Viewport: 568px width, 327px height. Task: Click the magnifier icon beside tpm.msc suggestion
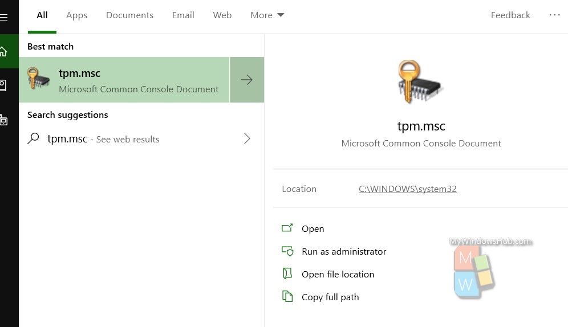(x=33, y=138)
